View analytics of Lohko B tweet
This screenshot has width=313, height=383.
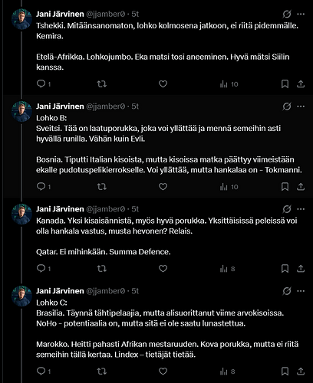[229, 187]
